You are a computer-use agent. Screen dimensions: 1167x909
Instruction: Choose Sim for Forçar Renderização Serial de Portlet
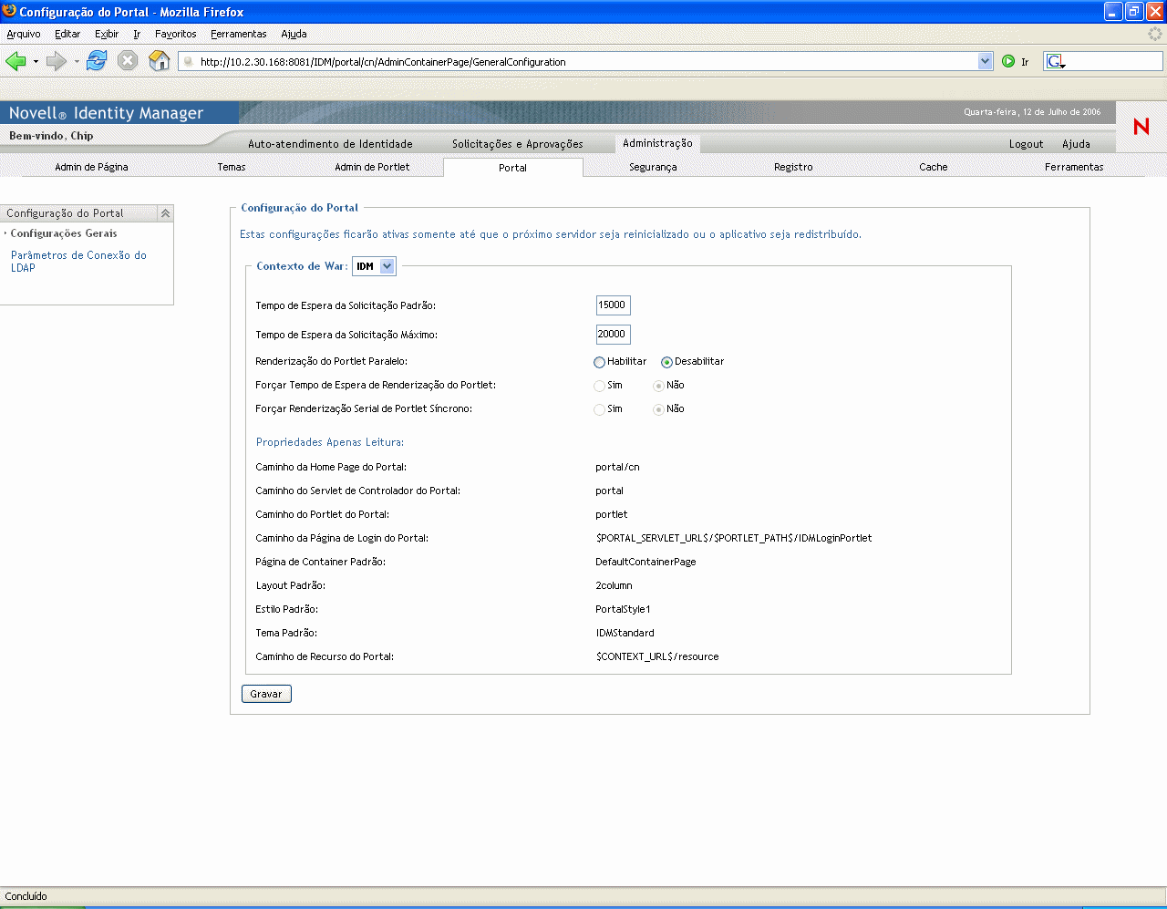(599, 409)
